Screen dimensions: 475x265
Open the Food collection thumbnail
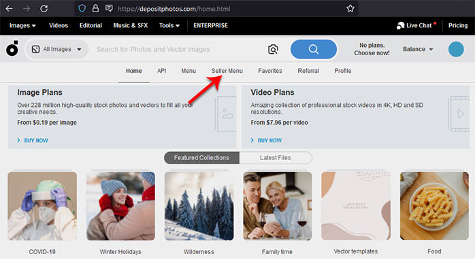click(434, 206)
